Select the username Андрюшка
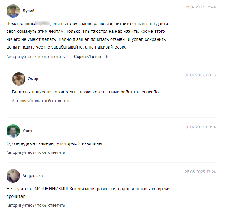Viewport: 226px width, 214px height. click(33, 176)
